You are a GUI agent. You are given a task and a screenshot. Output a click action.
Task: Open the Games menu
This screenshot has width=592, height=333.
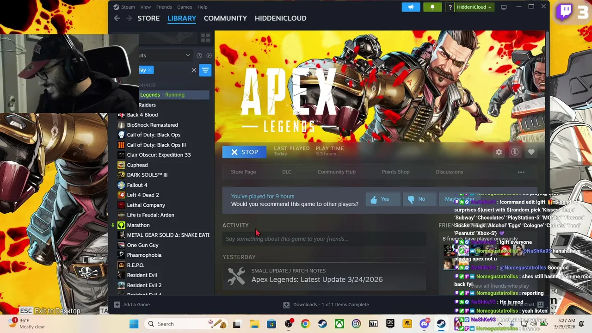(185, 7)
